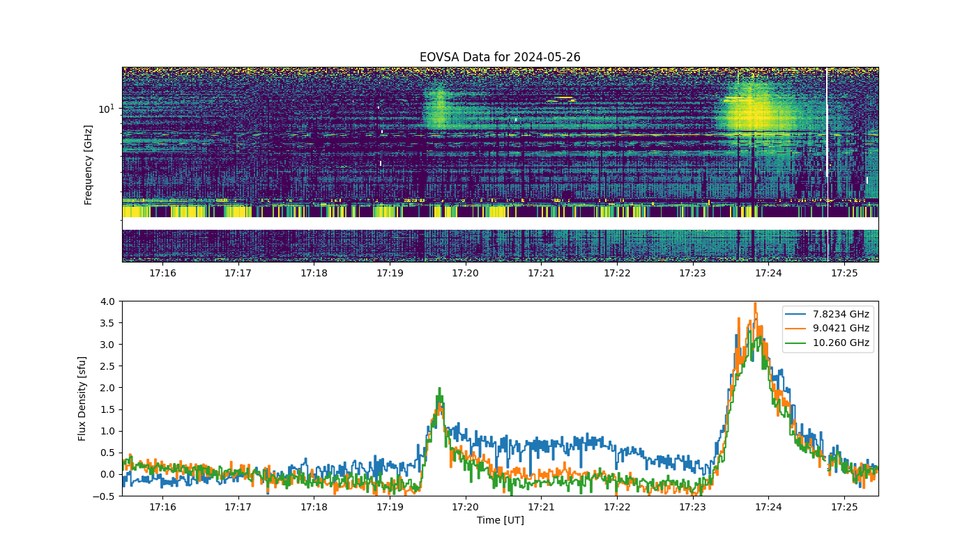Click the white horizontal data gap band
The height and width of the screenshot is (557, 976).
point(500,224)
